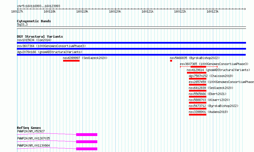Click the 160117k ruler label
Viewport: 254px width, 152px height.
(x=17, y=11)
